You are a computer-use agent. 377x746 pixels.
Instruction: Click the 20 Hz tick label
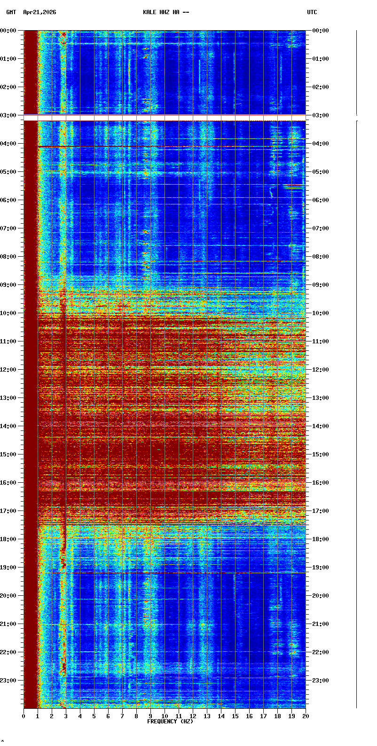[306, 716]
